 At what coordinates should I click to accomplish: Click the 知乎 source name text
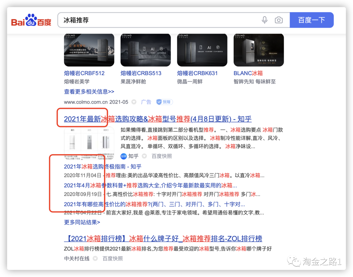[133, 156]
